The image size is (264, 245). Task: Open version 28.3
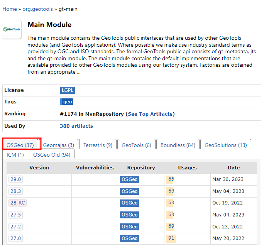point(16,191)
